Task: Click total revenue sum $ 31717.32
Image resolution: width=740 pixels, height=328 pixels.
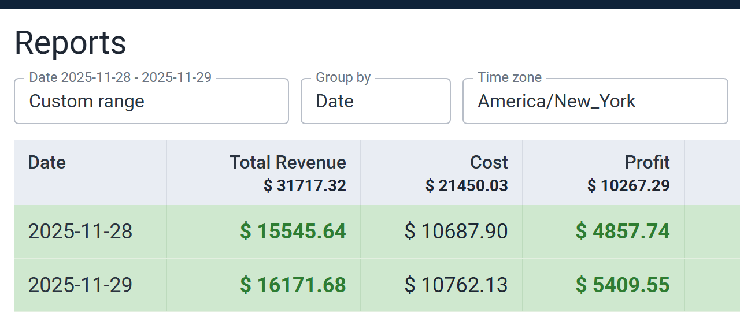Action: (x=305, y=185)
